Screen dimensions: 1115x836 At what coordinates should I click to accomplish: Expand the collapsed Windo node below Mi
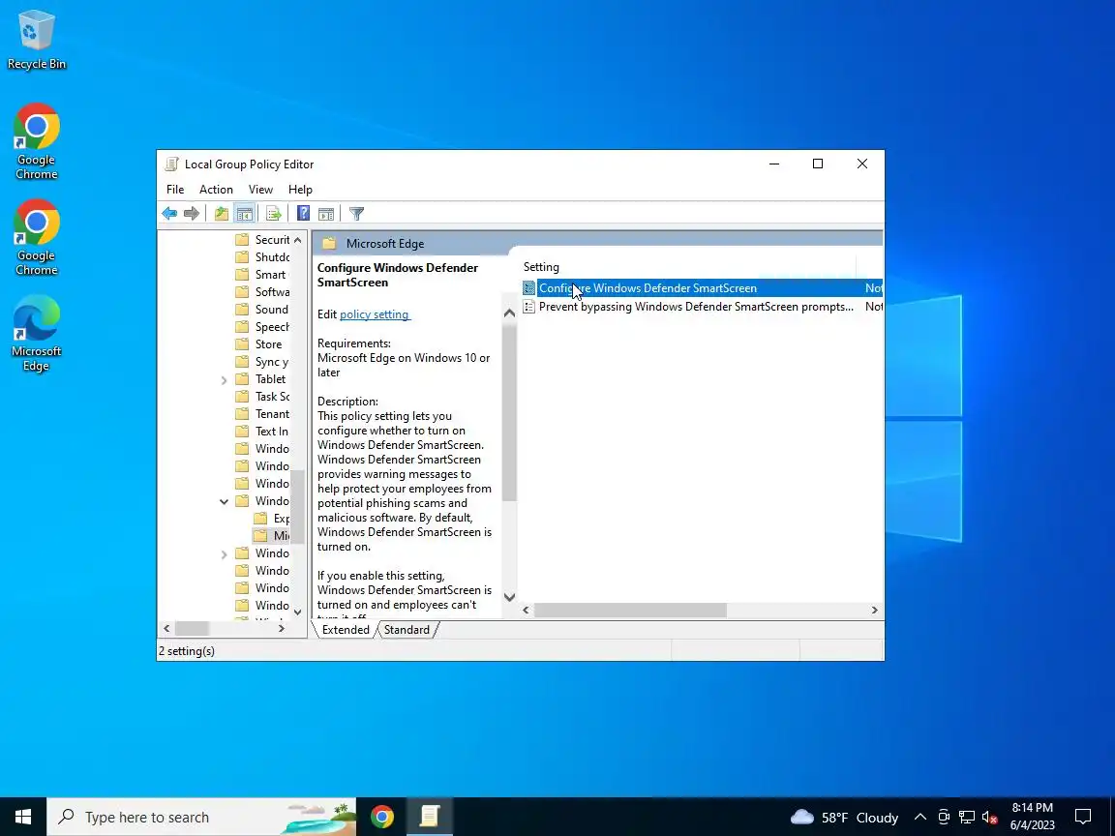click(224, 553)
